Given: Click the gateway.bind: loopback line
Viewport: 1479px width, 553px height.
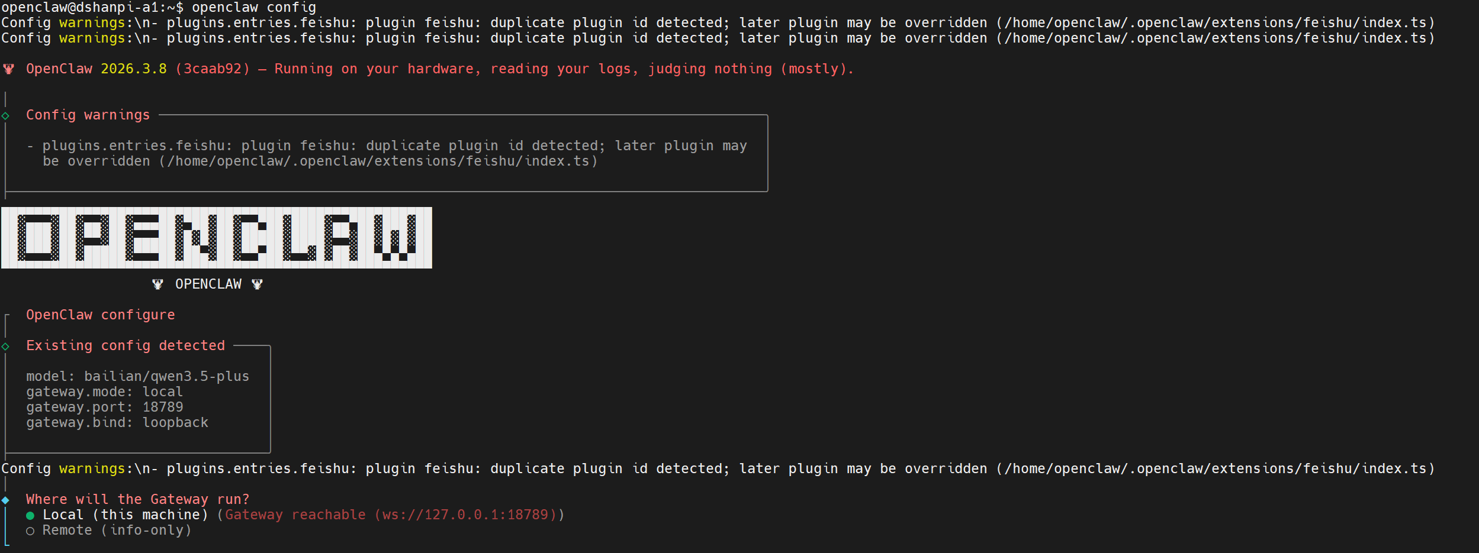Looking at the screenshot, I should pyautogui.click(x=117, y=423).
